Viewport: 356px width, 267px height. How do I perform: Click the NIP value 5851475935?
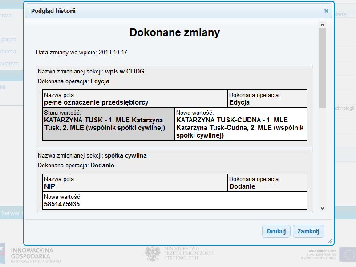point(62,204)
